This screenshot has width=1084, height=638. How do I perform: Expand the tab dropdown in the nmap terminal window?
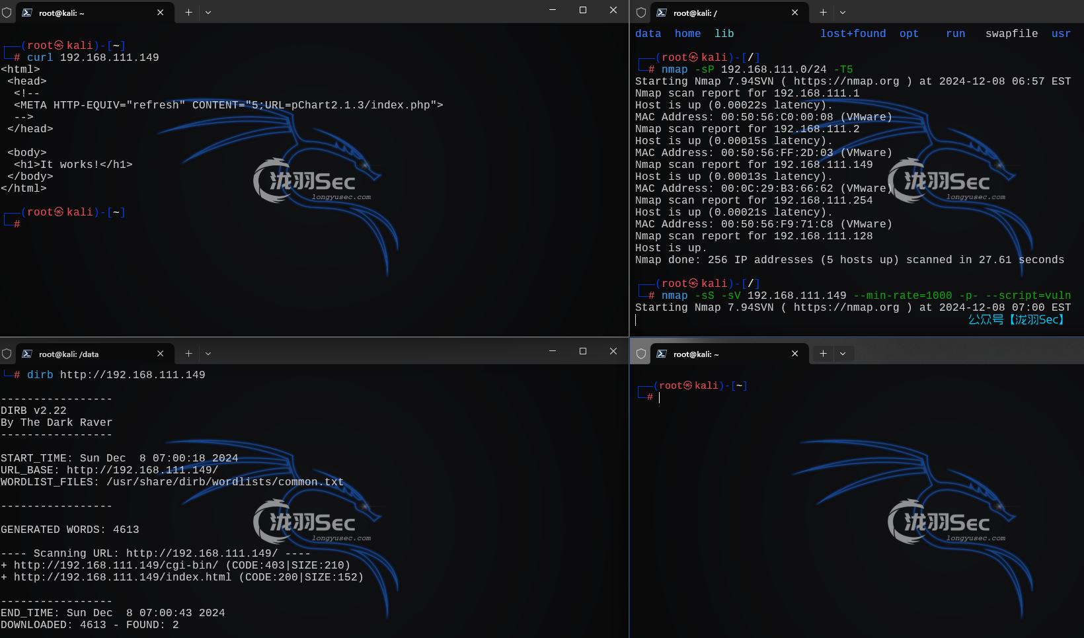tap(843, 13)
